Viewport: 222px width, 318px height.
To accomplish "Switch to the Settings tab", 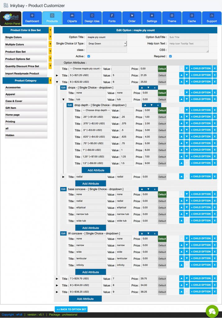I will click(152, 18).
